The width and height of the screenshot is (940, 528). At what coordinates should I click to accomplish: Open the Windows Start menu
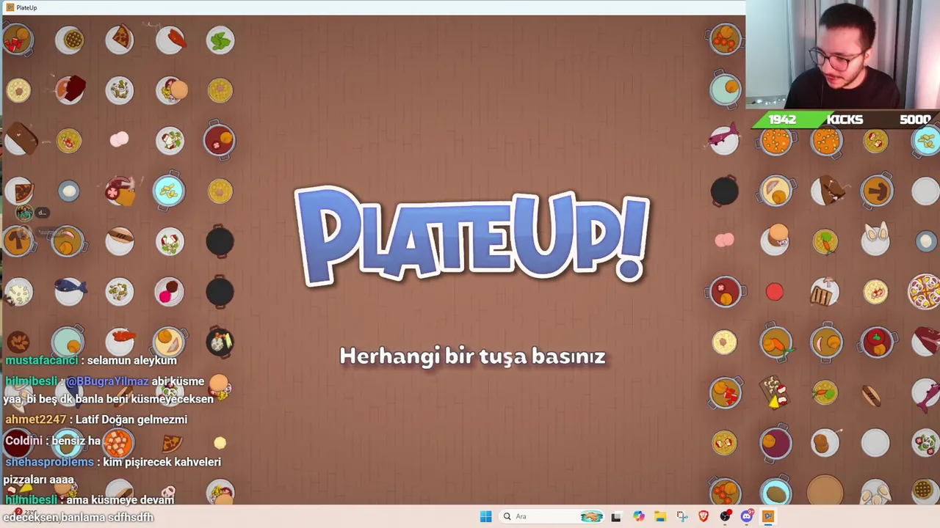[x=485, y=516]
